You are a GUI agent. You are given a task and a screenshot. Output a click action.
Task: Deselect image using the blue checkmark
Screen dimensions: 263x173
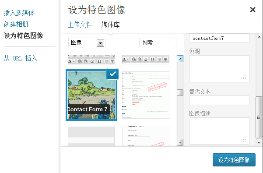112,74
